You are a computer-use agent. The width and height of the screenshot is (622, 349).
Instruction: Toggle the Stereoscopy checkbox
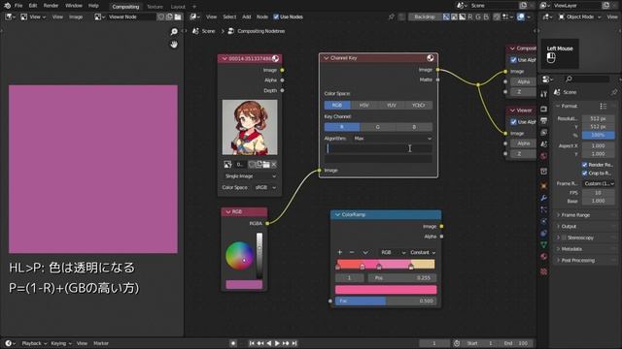tap(564, 238)
